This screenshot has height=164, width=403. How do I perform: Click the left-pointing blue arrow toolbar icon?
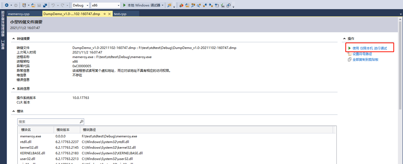click(x=205, y=5)
